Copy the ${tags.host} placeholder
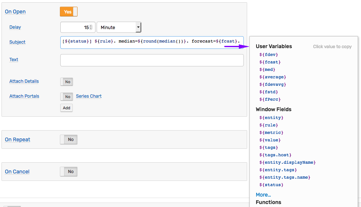Screen dimensions: 361x207 point(275,155)
